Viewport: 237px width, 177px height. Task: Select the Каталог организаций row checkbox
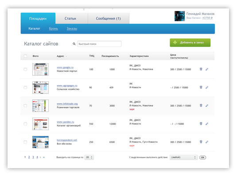click(x=25, y=124)
